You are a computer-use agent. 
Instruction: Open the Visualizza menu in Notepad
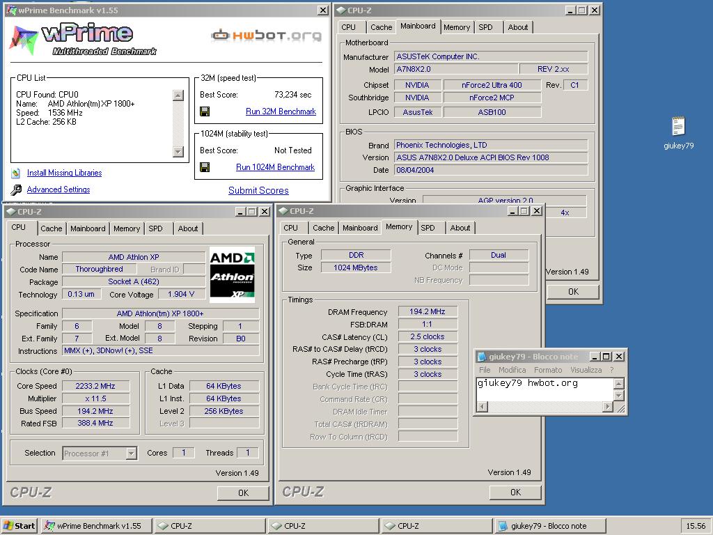[x=586, y=370]
